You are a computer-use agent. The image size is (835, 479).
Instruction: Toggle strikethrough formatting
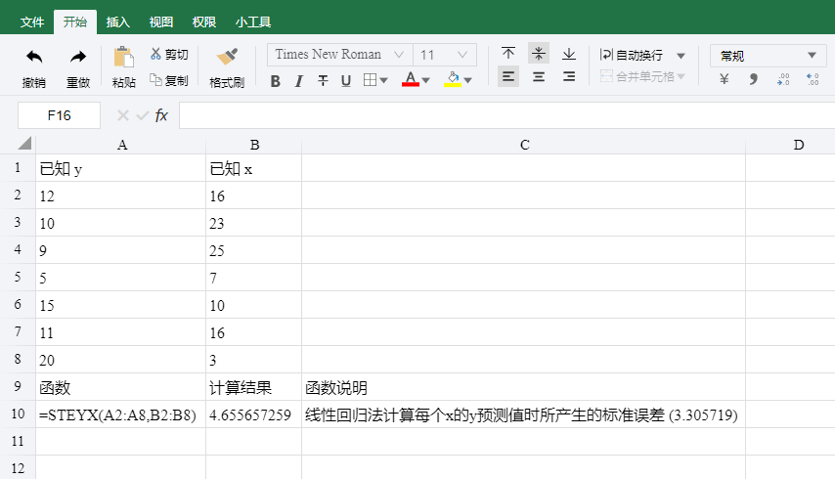click(x=323, y=81)
